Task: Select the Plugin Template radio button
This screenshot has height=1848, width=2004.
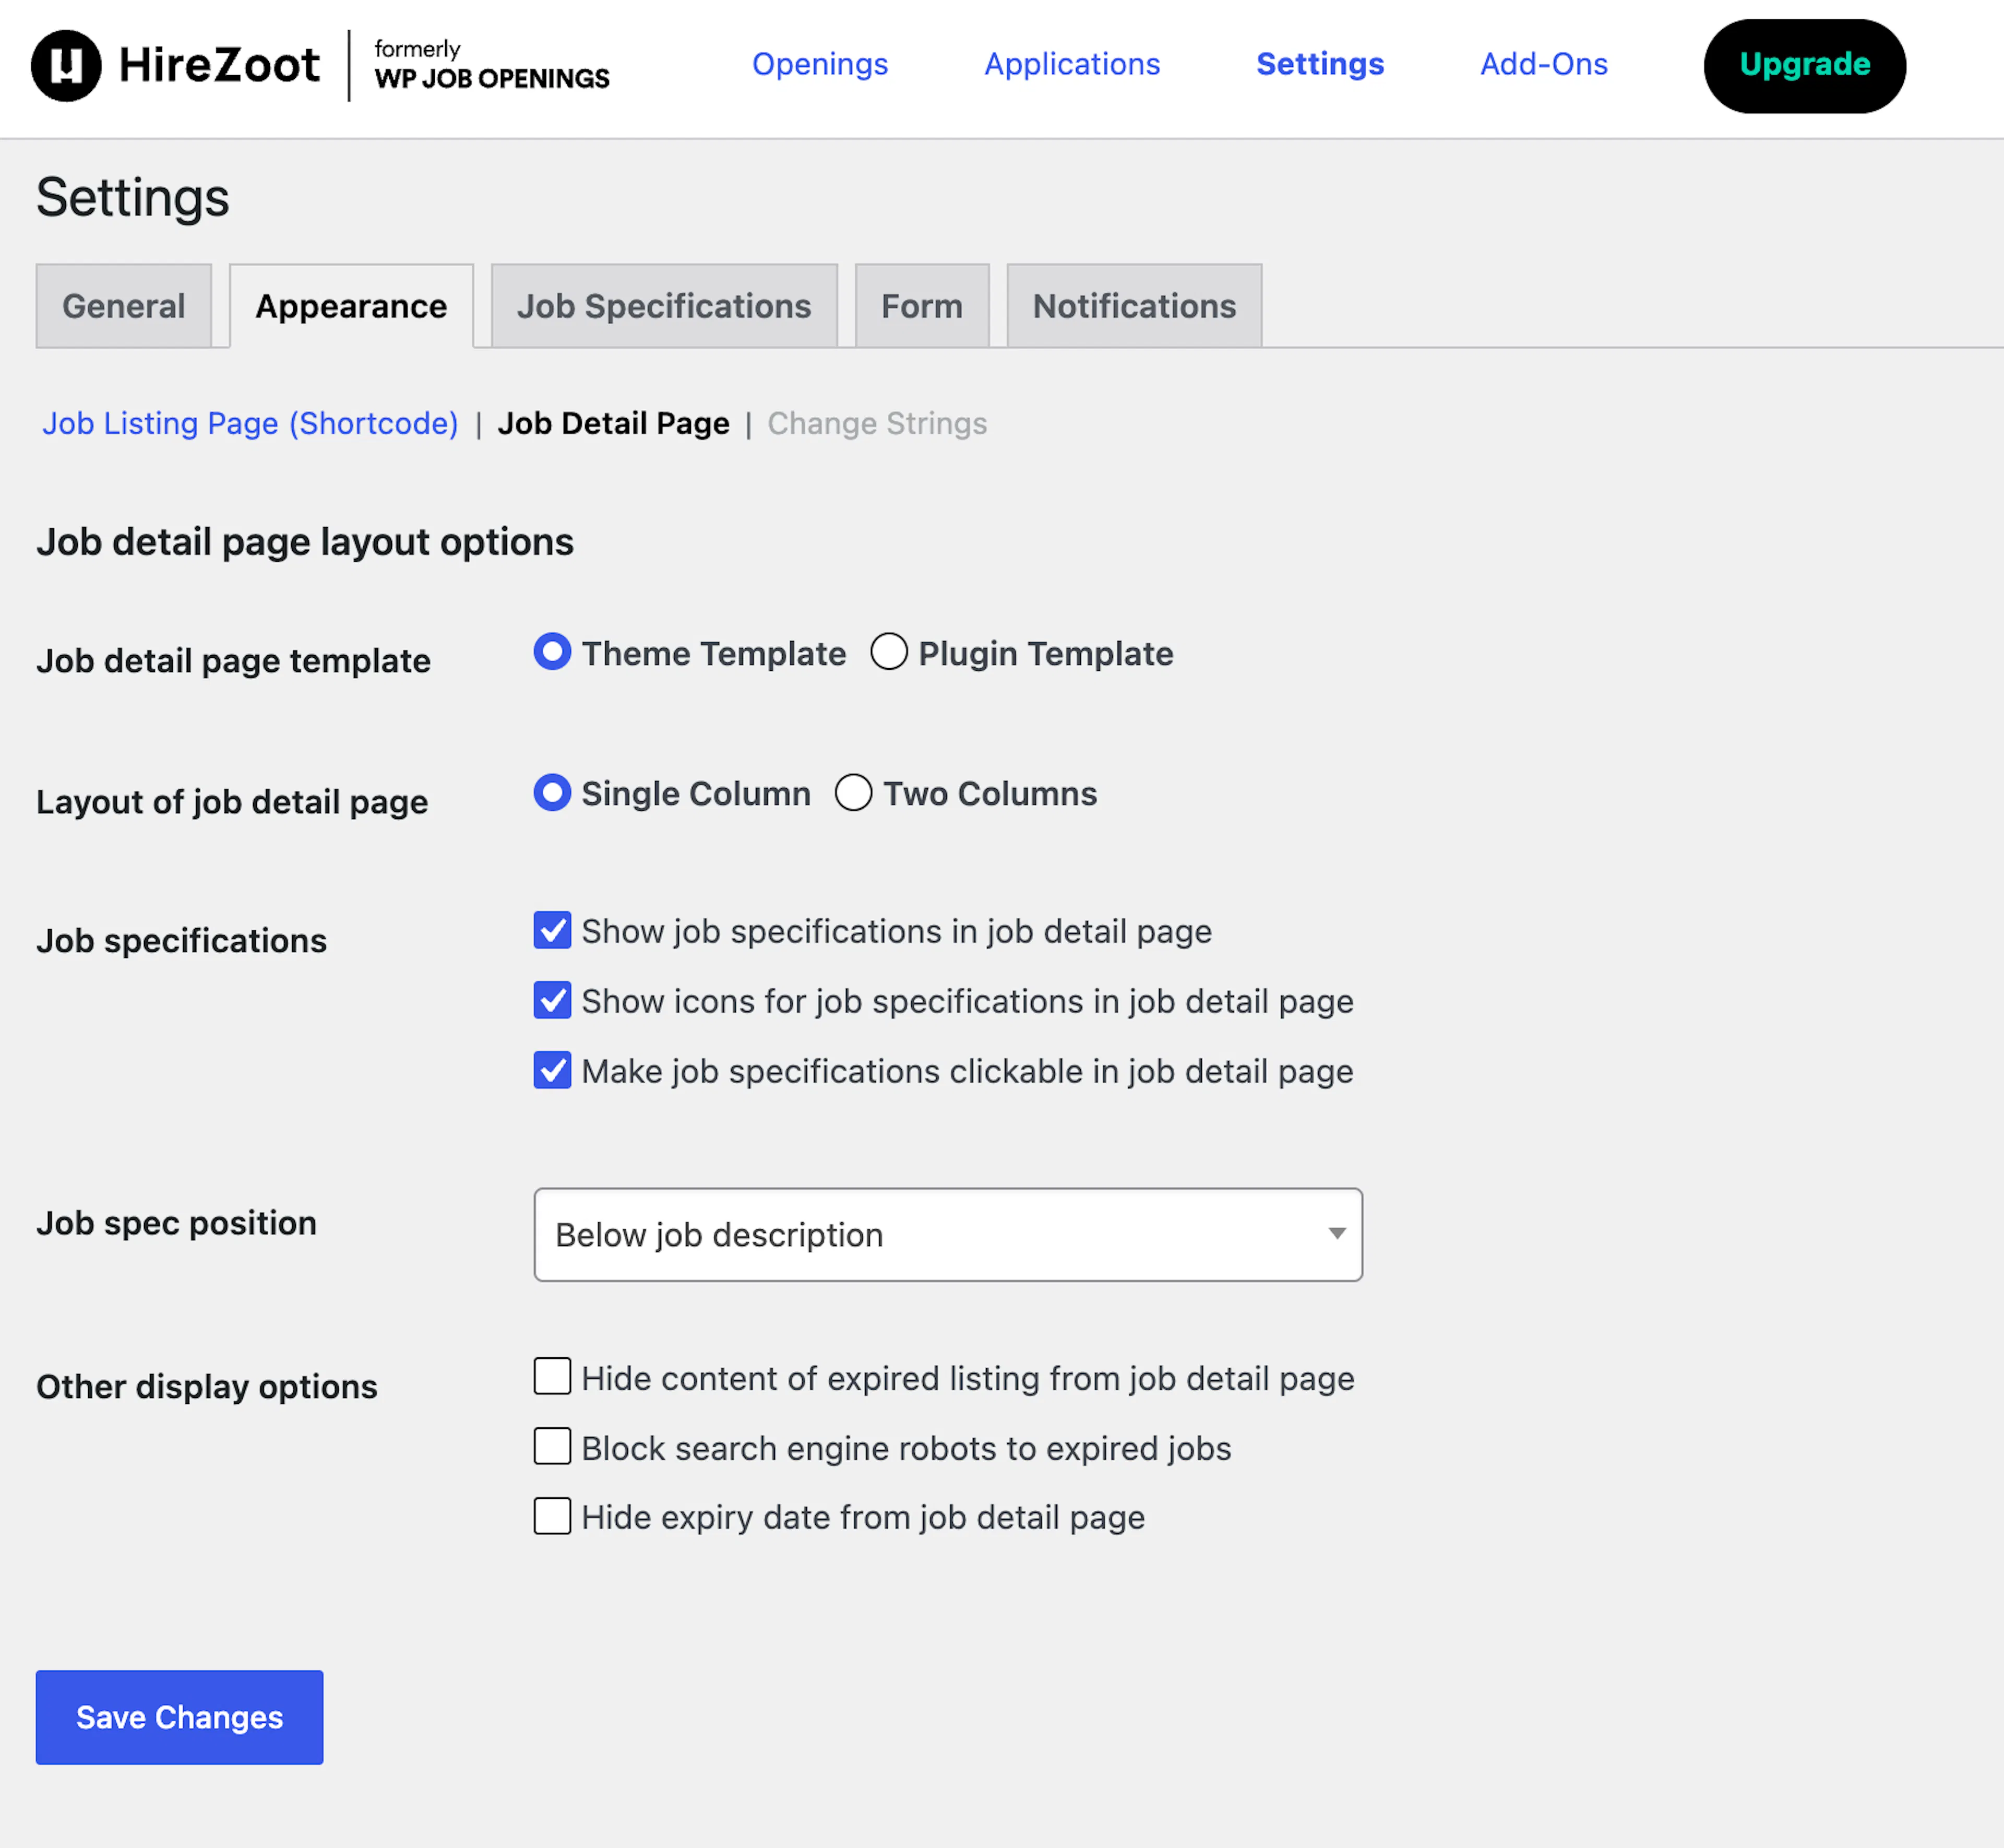Action: (x=889, y=652)
